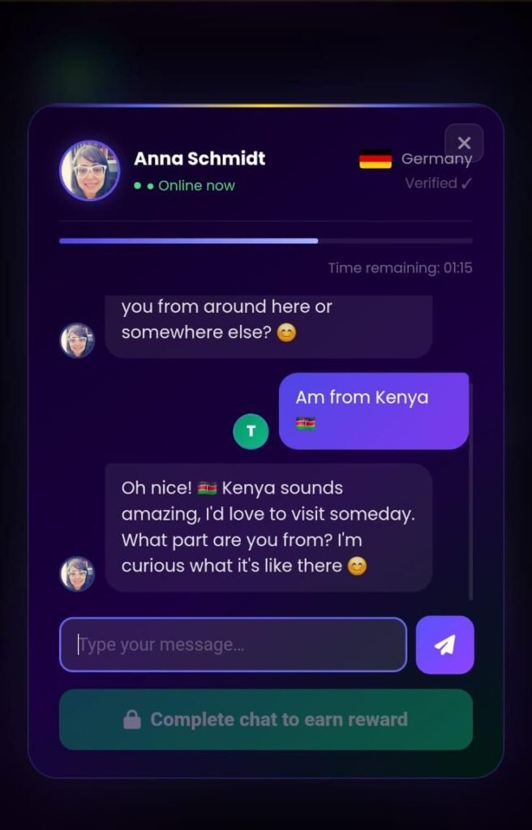Viewport: 532px width, 830px height.
Task: Click the green T user avatar
Action: click(251, 431)
